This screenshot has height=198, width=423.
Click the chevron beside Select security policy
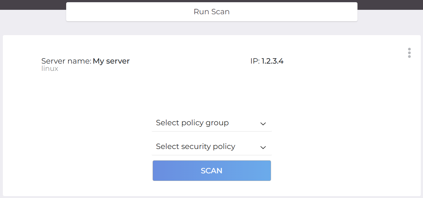pos(263,147)
